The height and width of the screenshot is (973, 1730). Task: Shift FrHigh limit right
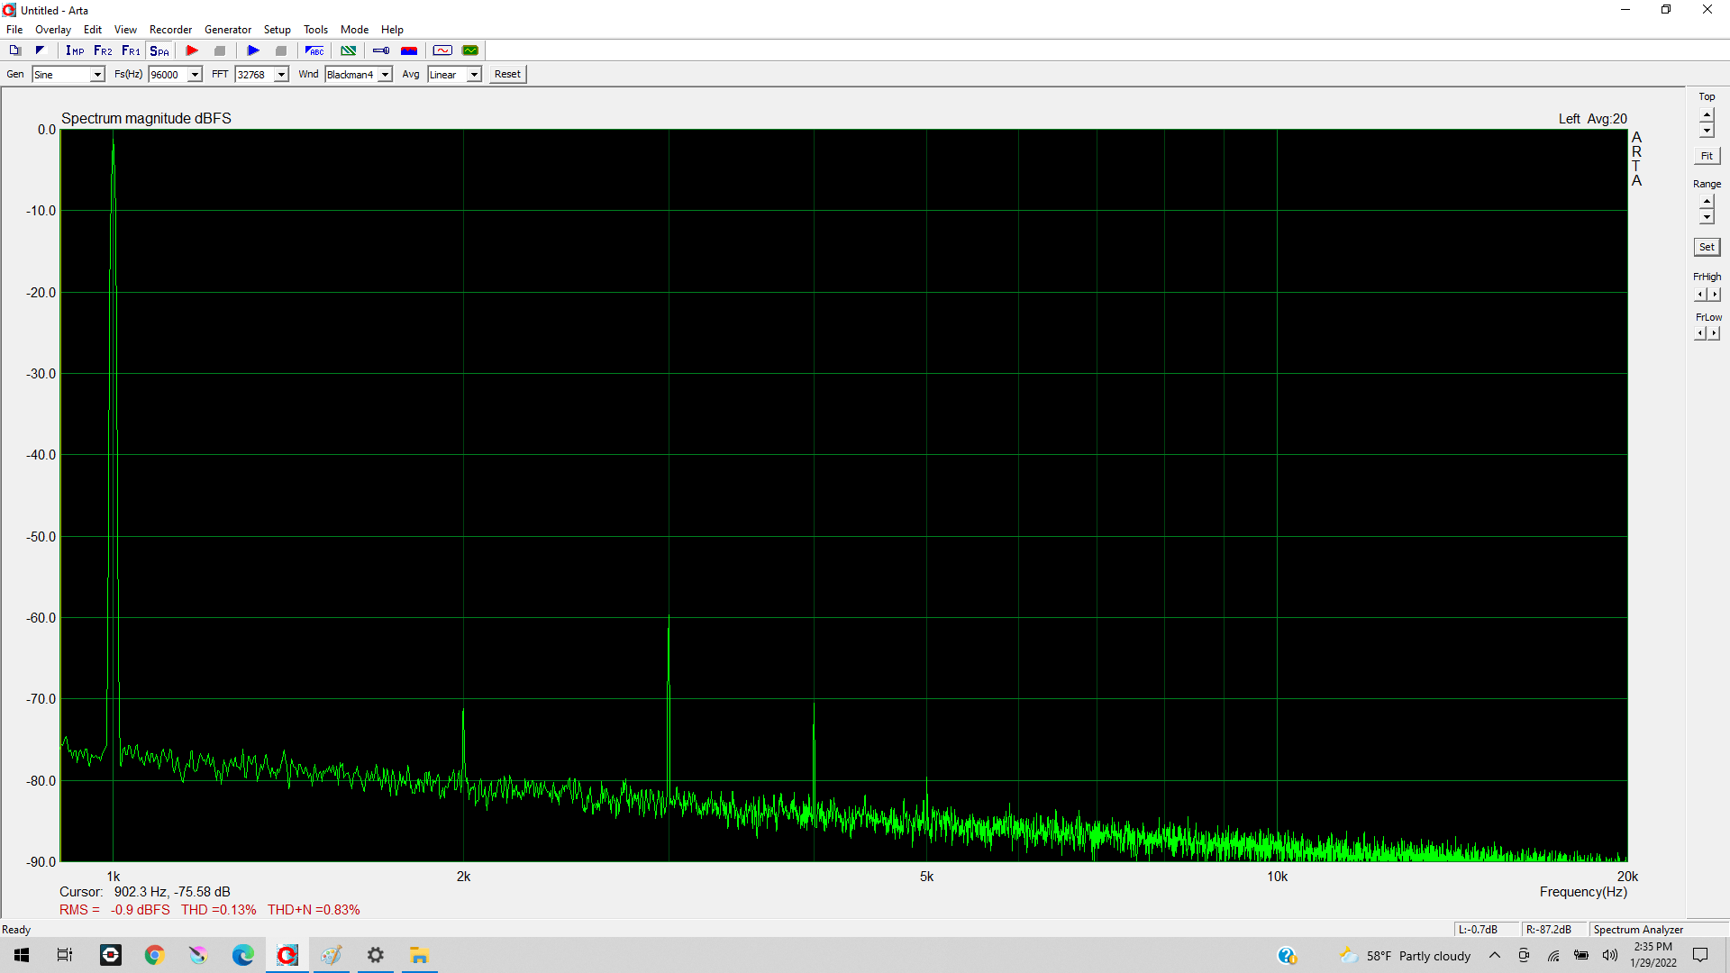1714,295
